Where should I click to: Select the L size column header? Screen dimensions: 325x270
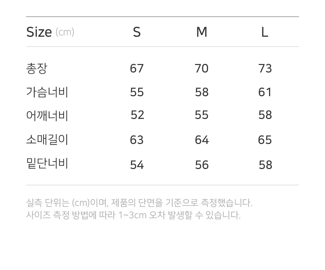pyautogui.click(x=265, y=32)
